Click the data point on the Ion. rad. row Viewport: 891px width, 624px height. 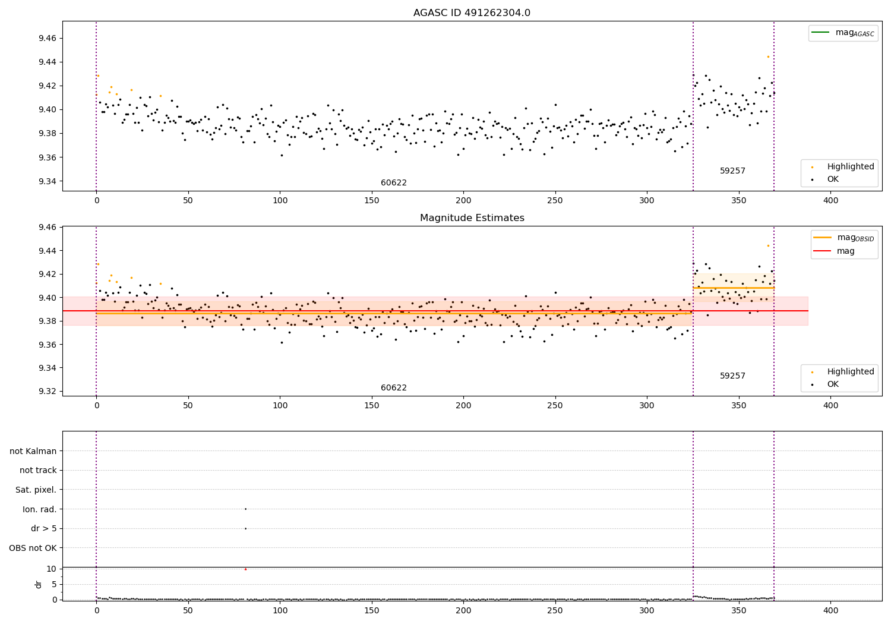245,509
